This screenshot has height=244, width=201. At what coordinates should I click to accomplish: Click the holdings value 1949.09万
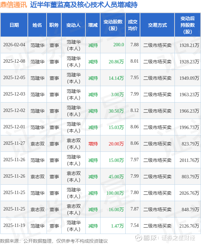pos(189,78)
